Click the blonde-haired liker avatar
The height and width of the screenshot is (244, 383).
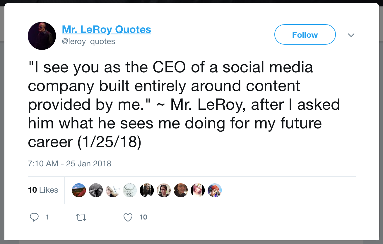(x=113, y=190)
